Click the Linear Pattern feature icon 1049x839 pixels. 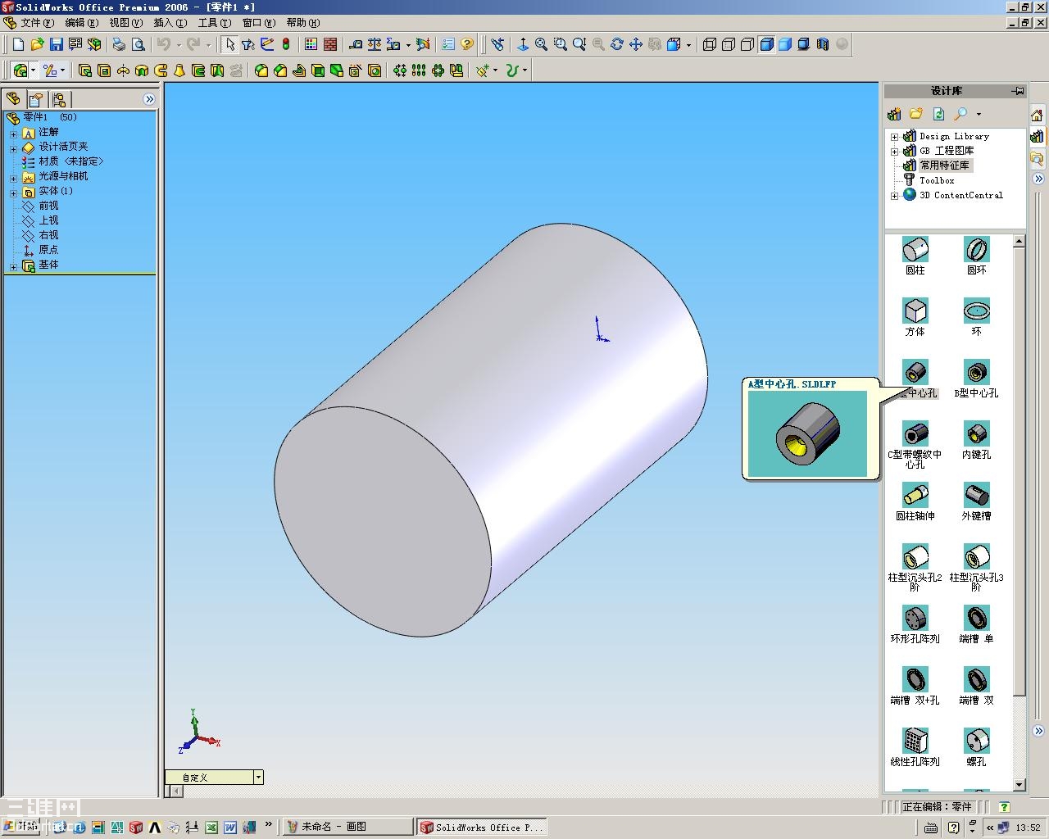(x=419, y=70)
